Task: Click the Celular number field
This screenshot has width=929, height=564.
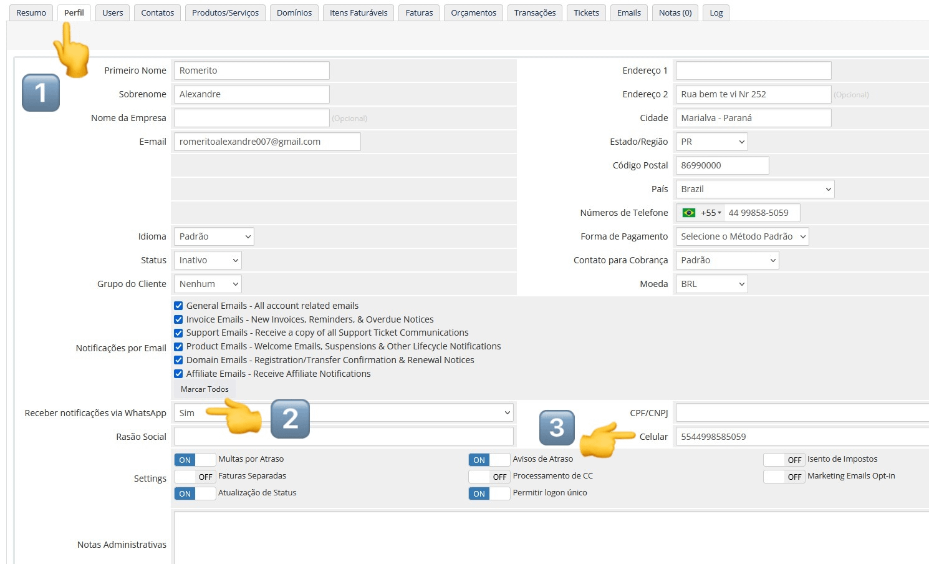Action: coord(801,437)
